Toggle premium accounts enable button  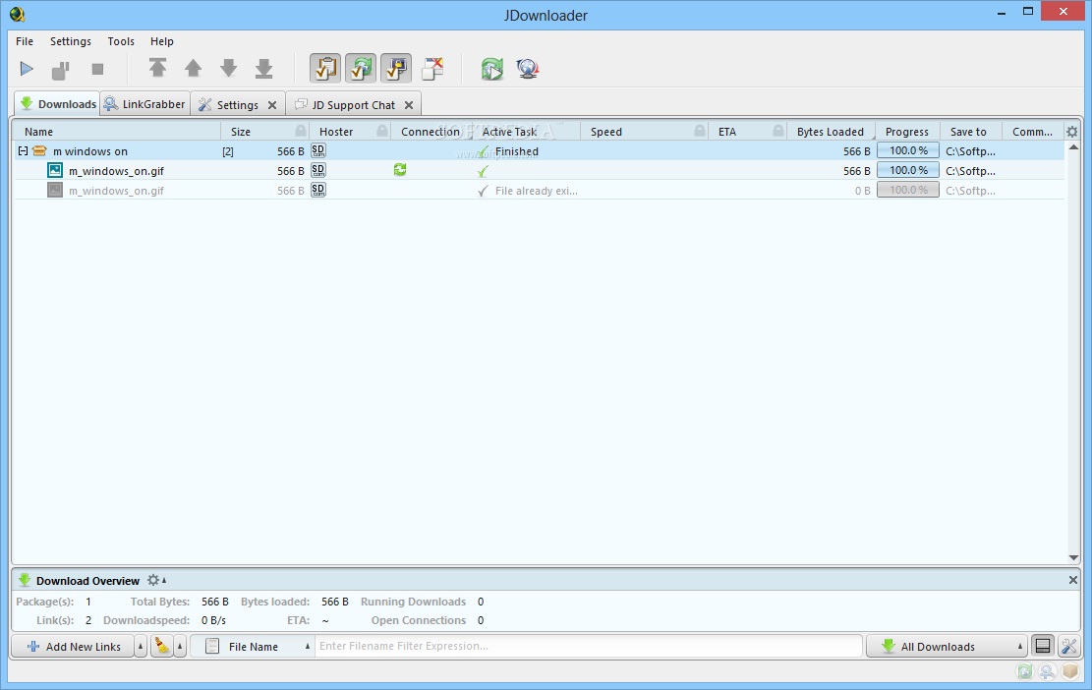coord(396,68)
